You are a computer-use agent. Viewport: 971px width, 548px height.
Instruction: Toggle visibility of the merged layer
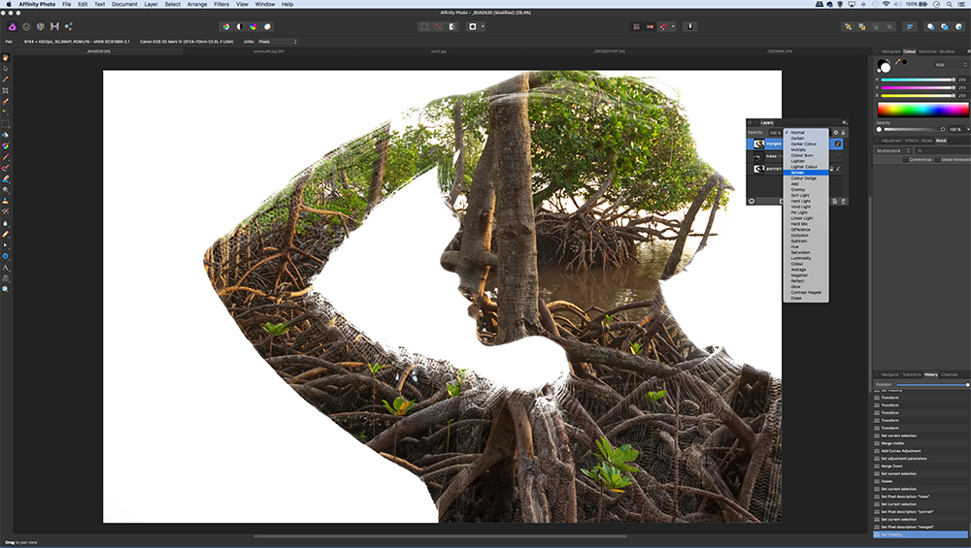838,144
